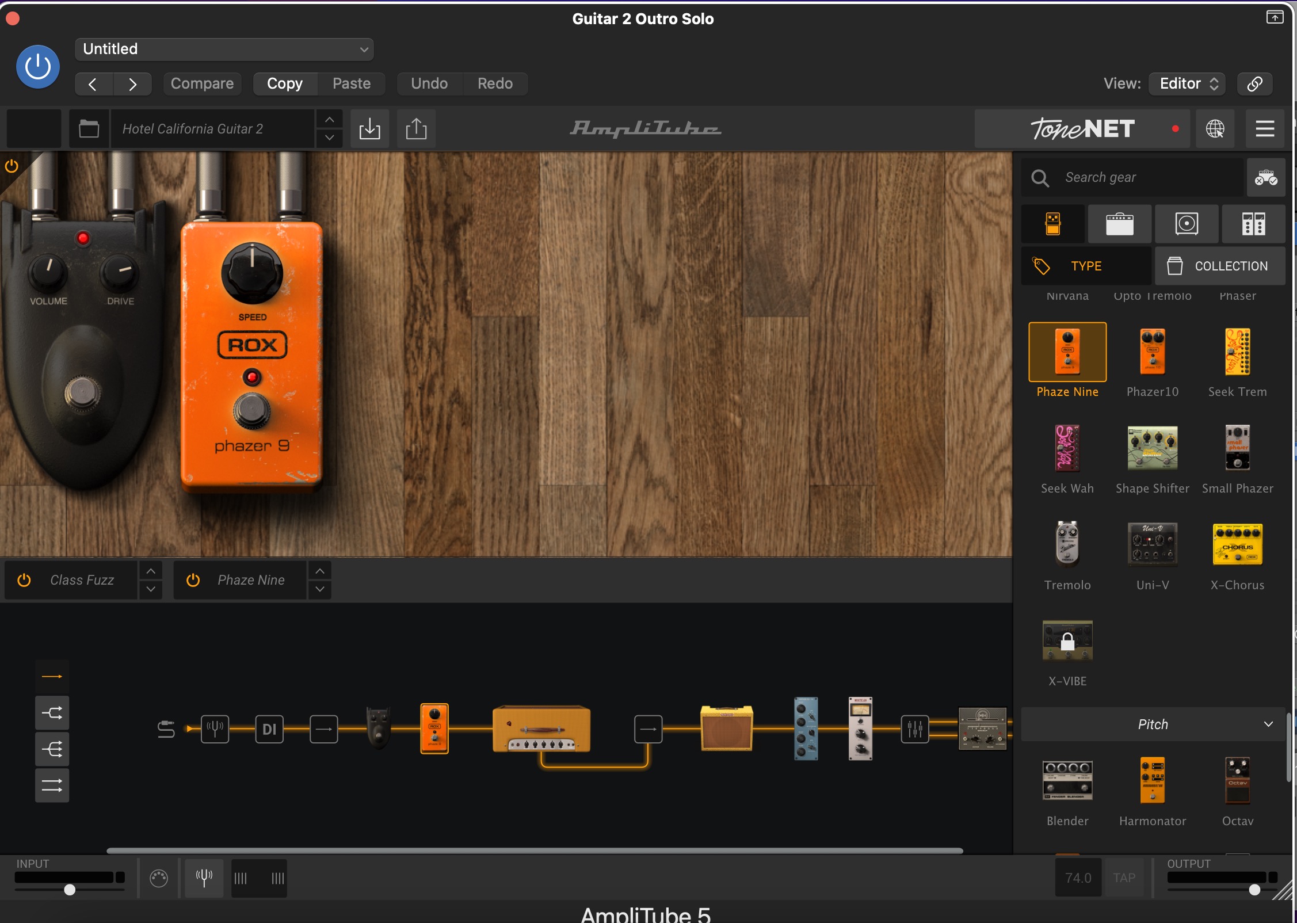1297x923 pixels.
Task: Click Phaze Nine selector down arrow
Action: click(x=320, y=589)
